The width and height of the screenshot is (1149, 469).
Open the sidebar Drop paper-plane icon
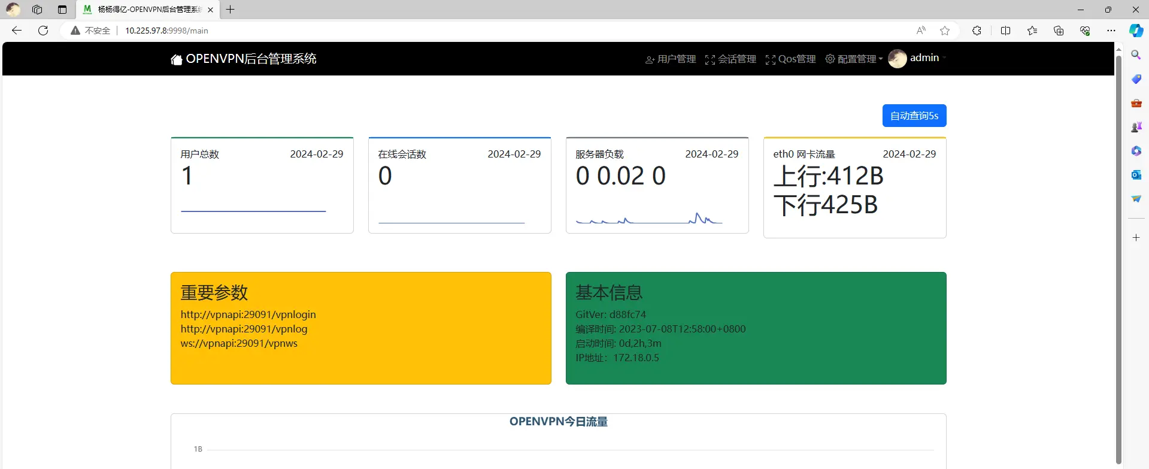(x=1136, y=199)
